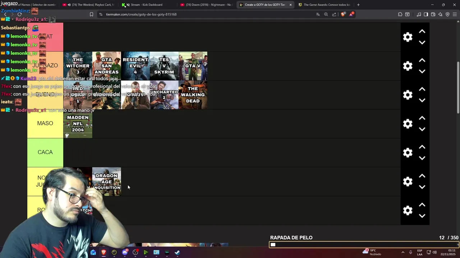This screenshot has width=460, height=258.
Task: Open settings gear for GOAT tier row
Action: (408, 37)
